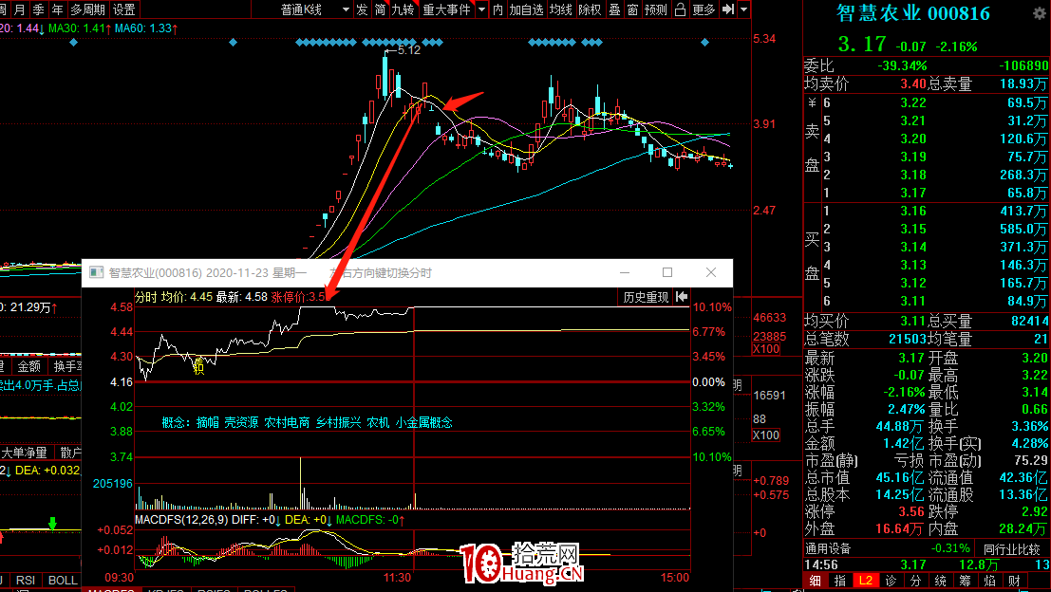The width and height of the screenshot is (1051, 592).
Task: Switch to the 季 quarterly period
Action: point(38,9)
